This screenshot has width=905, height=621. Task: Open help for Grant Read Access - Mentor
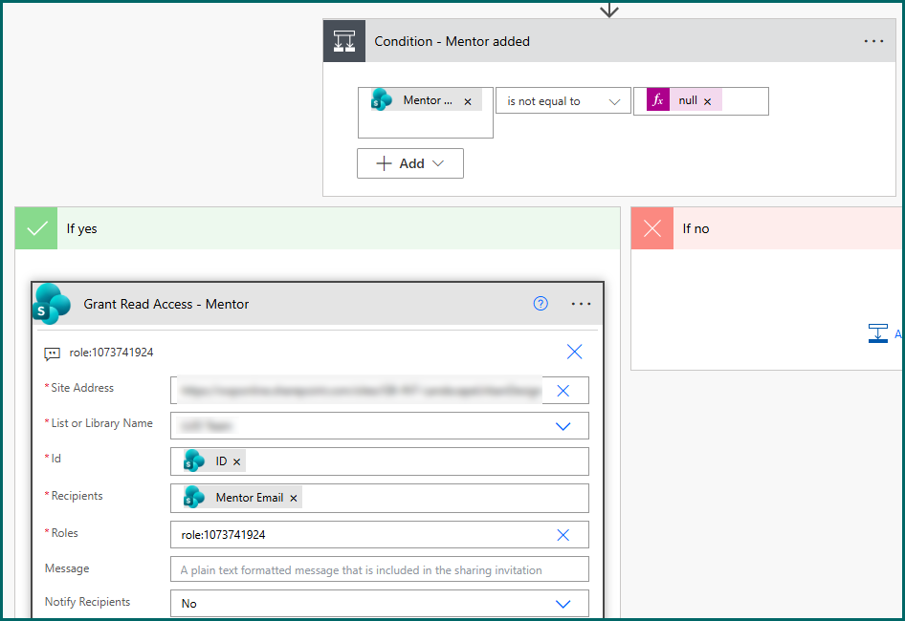[541, 303]
